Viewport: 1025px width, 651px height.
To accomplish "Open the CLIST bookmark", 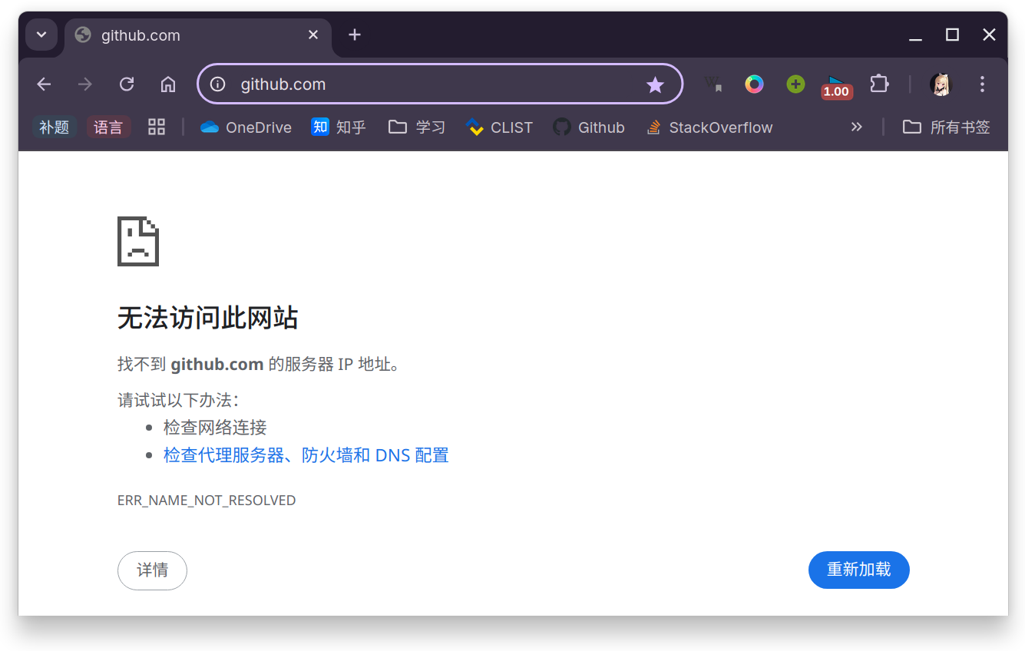I will [x=499, y=127].
